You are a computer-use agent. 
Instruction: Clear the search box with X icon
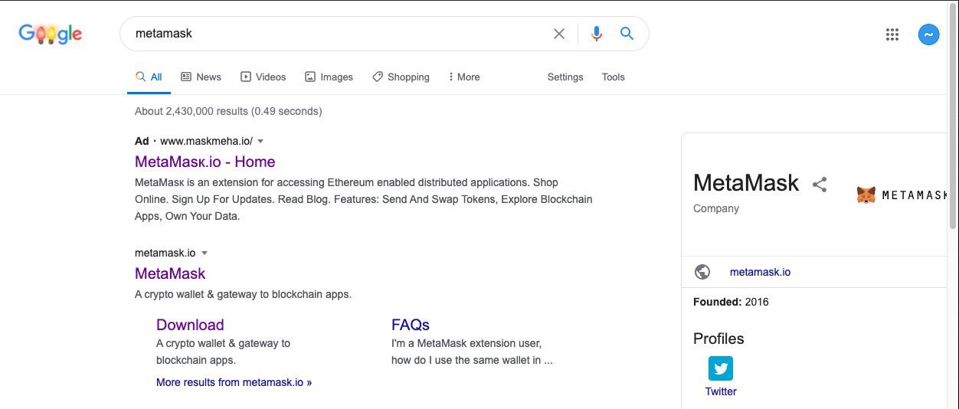559,34
